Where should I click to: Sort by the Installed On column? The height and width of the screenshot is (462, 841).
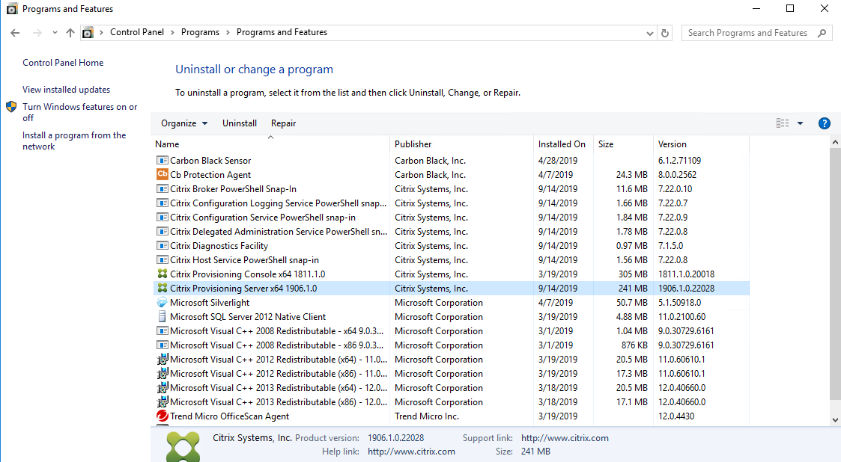tap(564, 144)
